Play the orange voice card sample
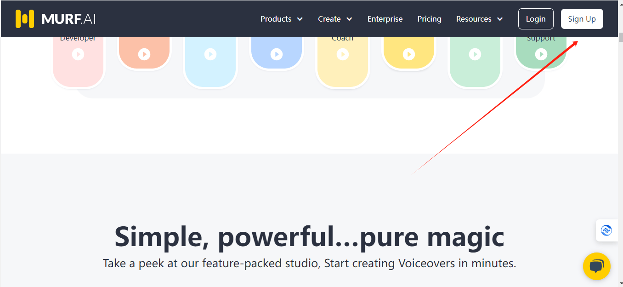The image size is (623, 287). point(144,54)
